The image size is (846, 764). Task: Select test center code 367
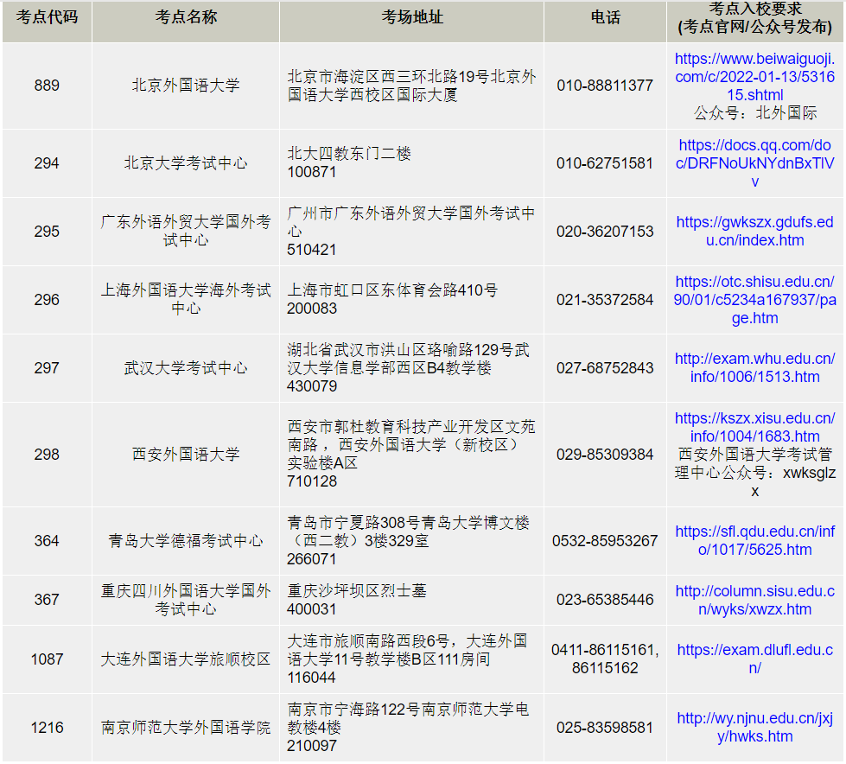[x=47, y=600]
